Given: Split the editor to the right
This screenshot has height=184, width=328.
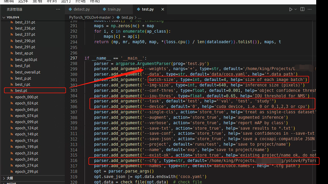Looking at the screenshot, I should click(302, 9).
